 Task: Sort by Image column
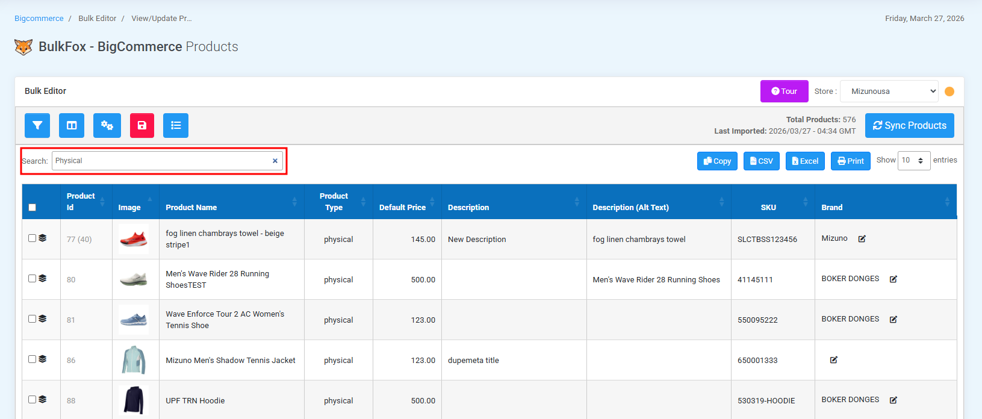point(135,202)
